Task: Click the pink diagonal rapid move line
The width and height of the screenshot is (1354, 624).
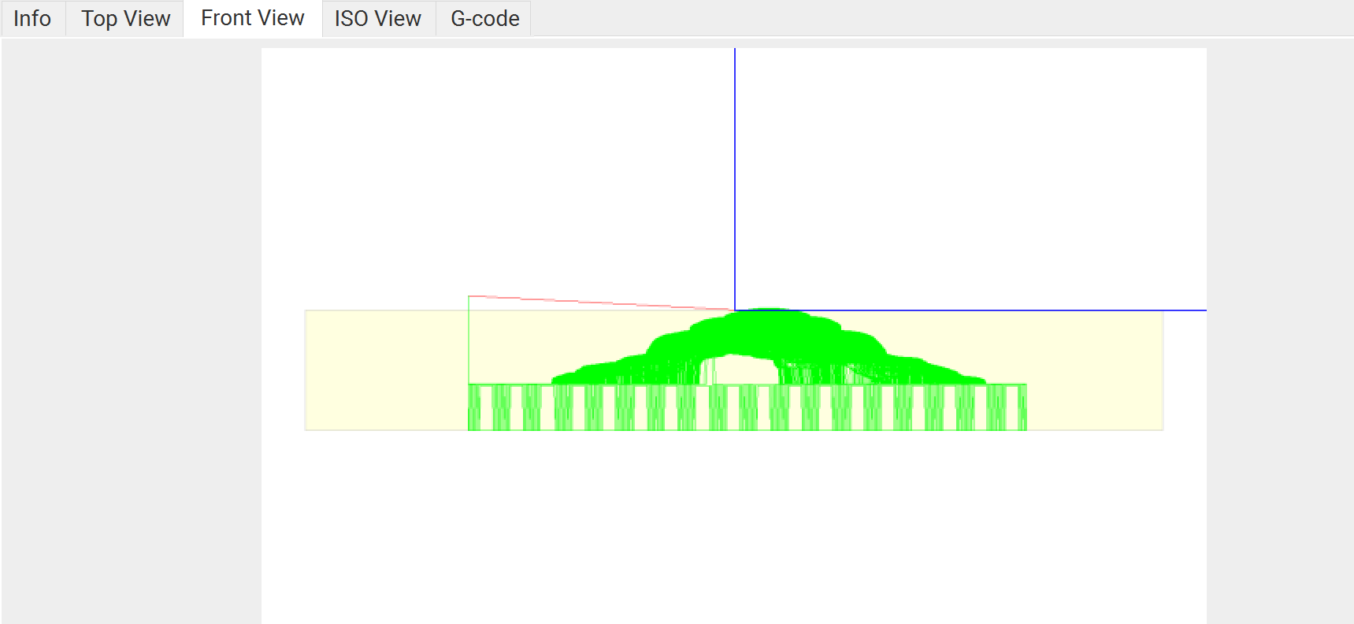Action: pyautogui.click(x=599, y=303)
